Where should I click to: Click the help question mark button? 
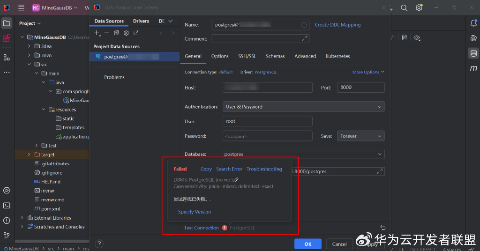[x=99, y=244]
